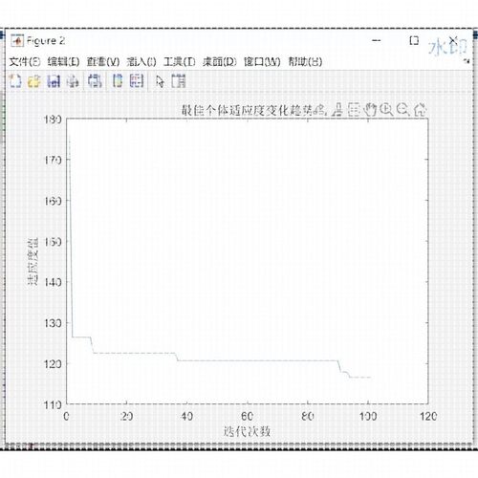Click the Link Plot toolbar icon

[x=95, y=81]
